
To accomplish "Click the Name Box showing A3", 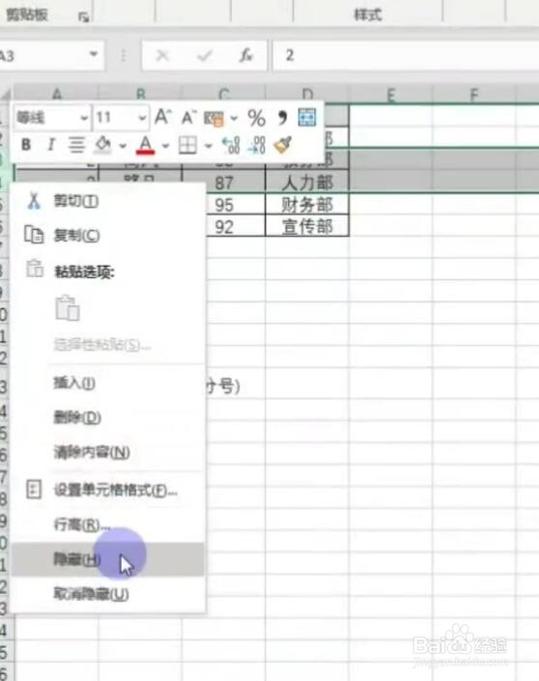I will 43,56.
